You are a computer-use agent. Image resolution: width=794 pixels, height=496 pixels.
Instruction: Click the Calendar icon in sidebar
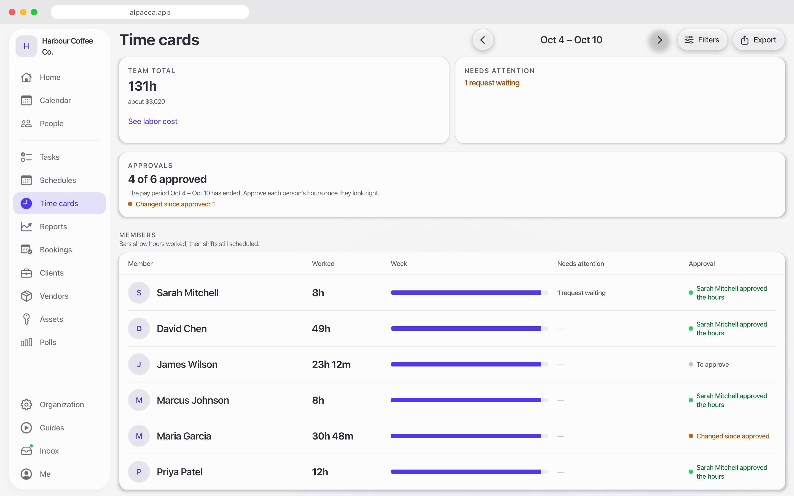[x=26, y=100]
